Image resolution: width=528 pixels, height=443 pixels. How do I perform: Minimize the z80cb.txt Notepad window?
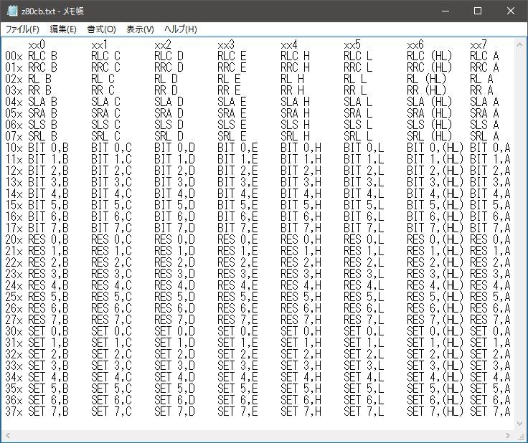pos(445,11)
